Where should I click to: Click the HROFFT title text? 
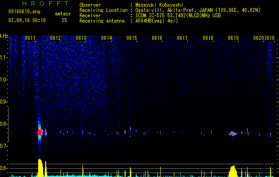click(x=46, y=4)
